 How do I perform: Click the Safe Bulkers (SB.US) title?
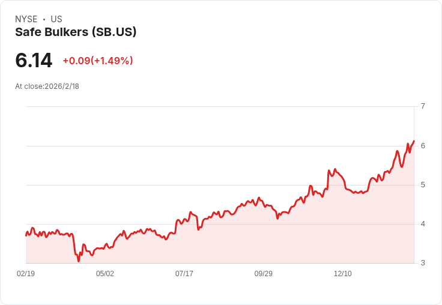pos(76,32)
